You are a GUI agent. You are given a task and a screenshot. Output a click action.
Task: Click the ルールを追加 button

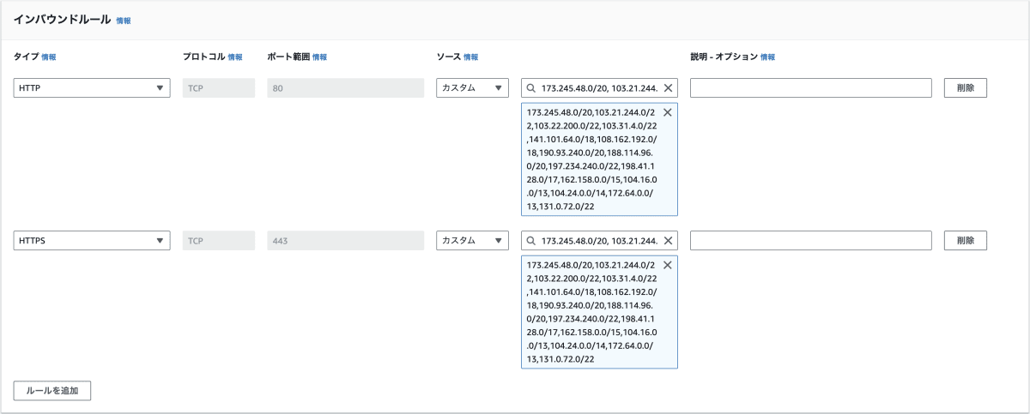(52, 390)
